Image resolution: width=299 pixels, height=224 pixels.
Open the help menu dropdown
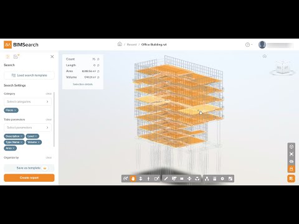tap(249, 45)
